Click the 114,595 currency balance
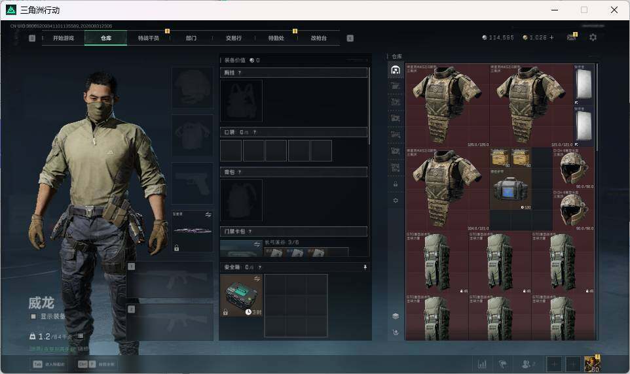Screen dimensions: 630x374 point(498,37)
